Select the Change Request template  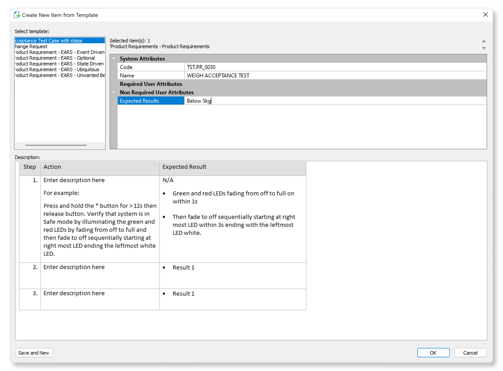(31, 46)
